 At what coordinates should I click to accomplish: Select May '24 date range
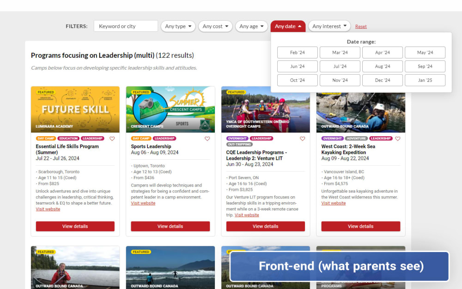pos(425,52)
